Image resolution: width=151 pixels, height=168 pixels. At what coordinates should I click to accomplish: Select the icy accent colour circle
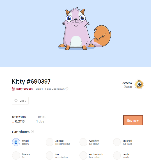(x=50, y=155)
